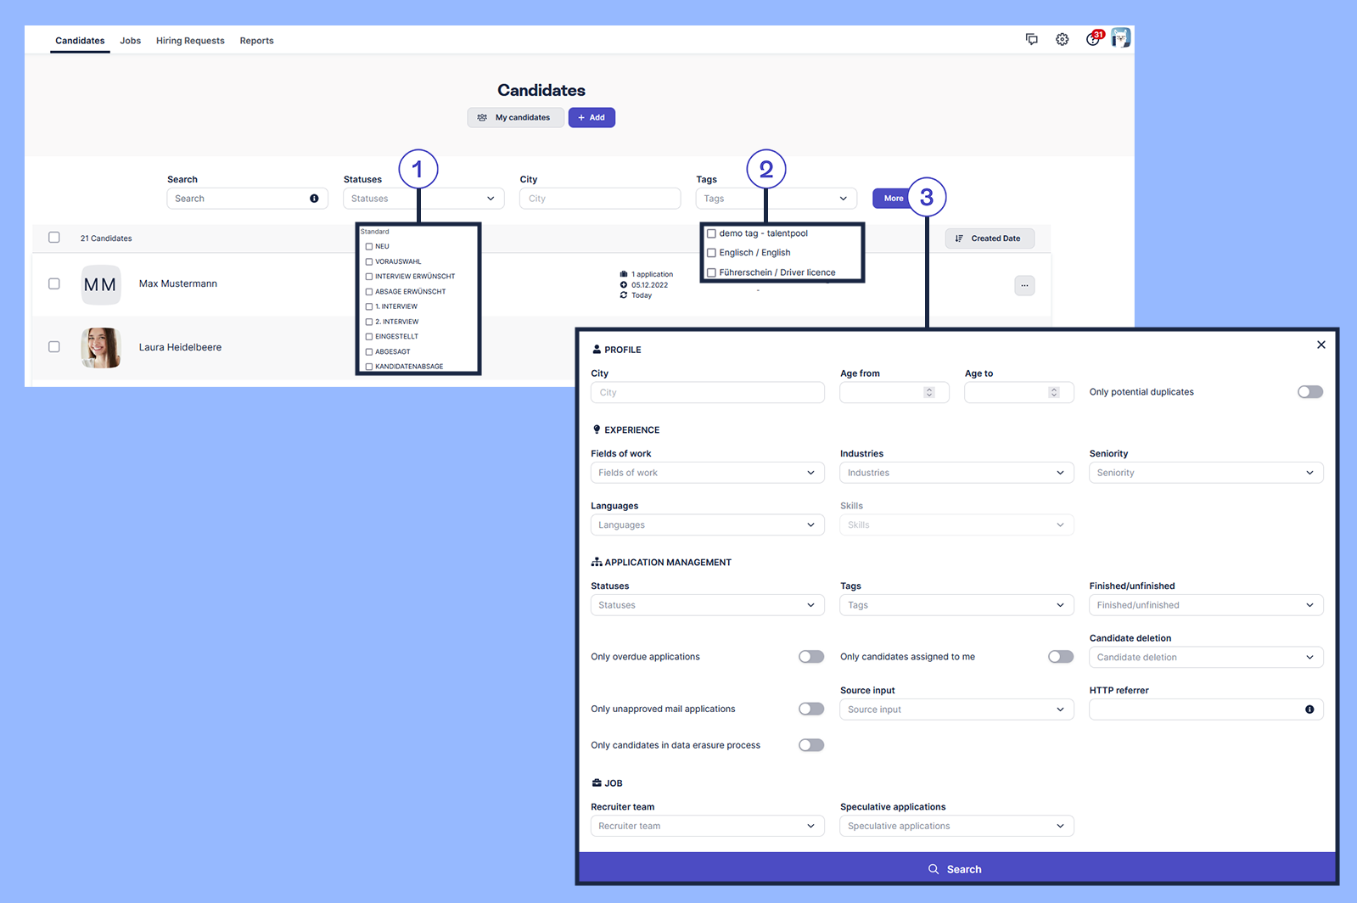The width and height of the screenshot is (1357, 903).
Task: Open the settings gear icon
Action: [1062, 39]
